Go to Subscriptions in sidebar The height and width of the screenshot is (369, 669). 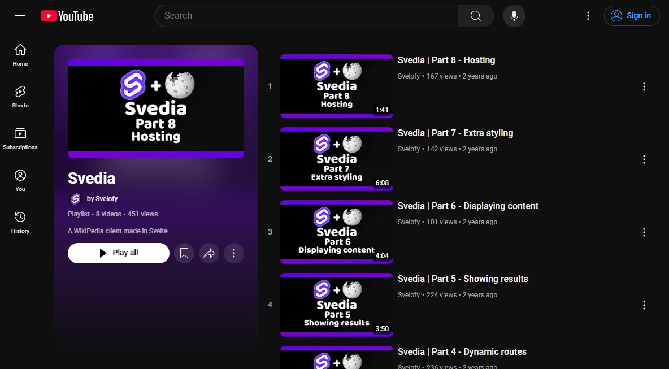pyautogui.click(x=20, y=138)
